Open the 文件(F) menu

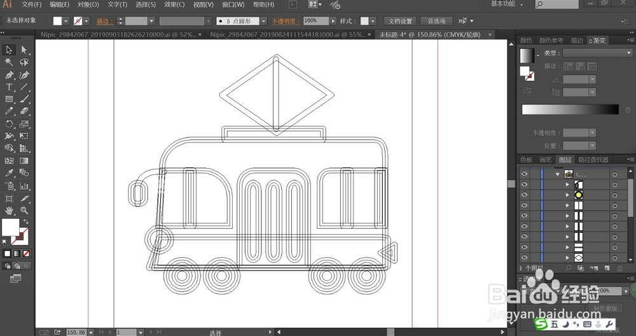click(x=32, y=4)
